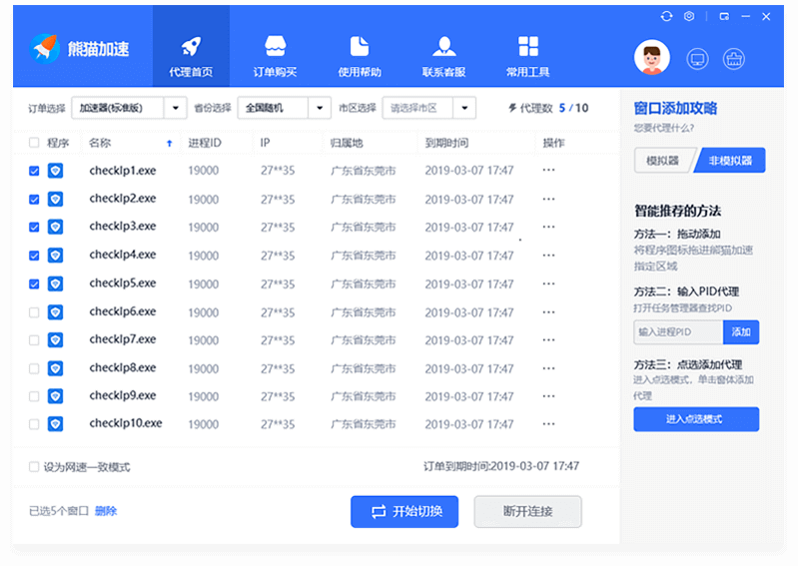This screenshot has width=798, height=566.
Task: Click the 断开连接 button
Action: pos(527,511)
